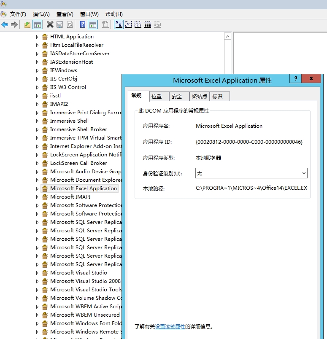Expand the LockScreen Call Broker node
Viewport: 327px width, 339px height.
tap(37, 164)
